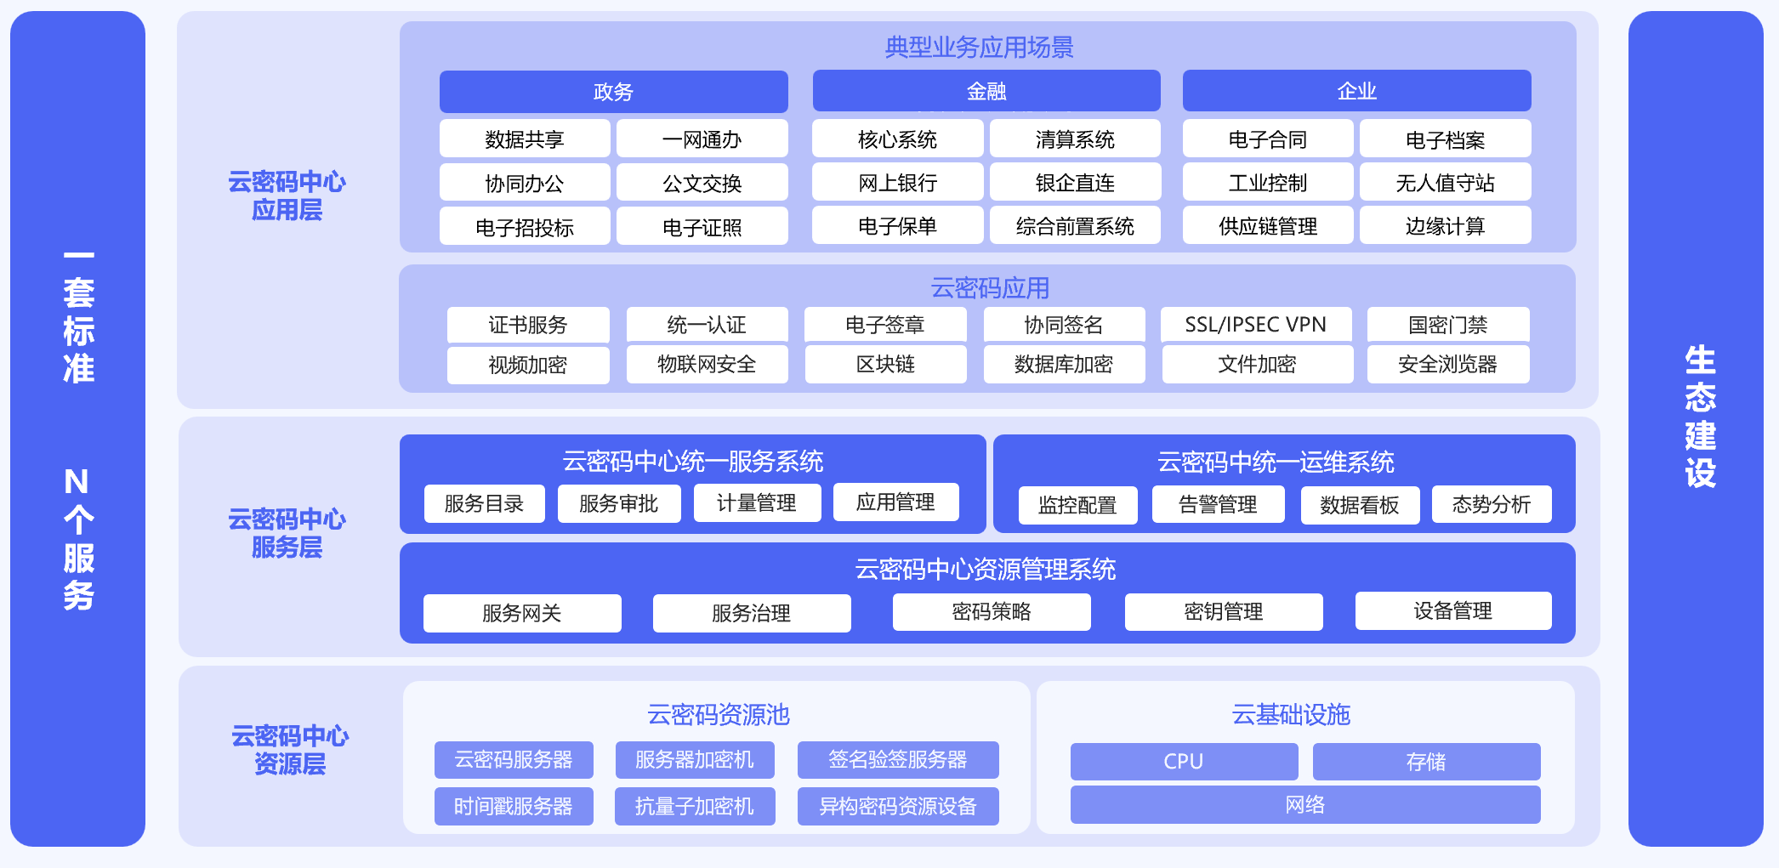Click the 数据共享 box

[524, 139]
